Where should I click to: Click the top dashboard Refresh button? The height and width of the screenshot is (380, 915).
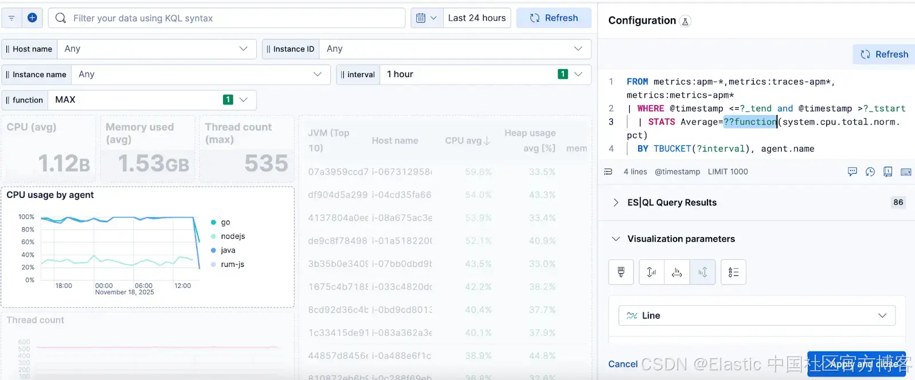point(554,18)
